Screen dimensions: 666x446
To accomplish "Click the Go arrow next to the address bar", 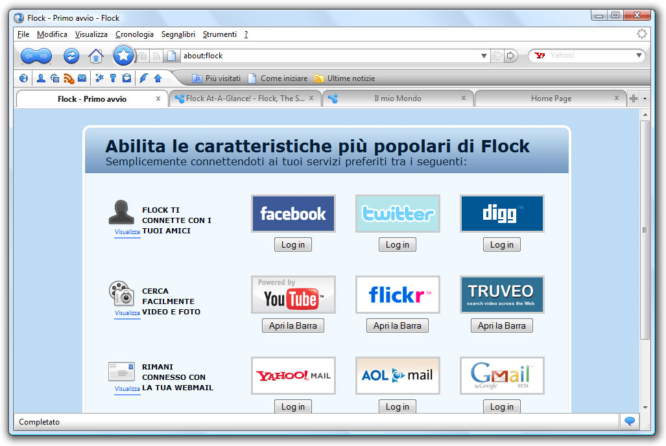I will 511,56.
